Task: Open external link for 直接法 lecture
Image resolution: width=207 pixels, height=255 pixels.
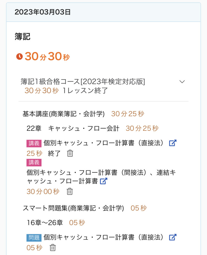Action: pos(173,143)
